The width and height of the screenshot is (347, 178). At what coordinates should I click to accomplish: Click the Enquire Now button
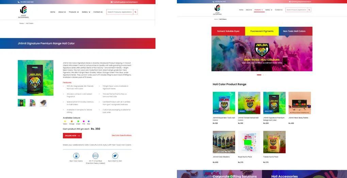click(x=72, y=136)
